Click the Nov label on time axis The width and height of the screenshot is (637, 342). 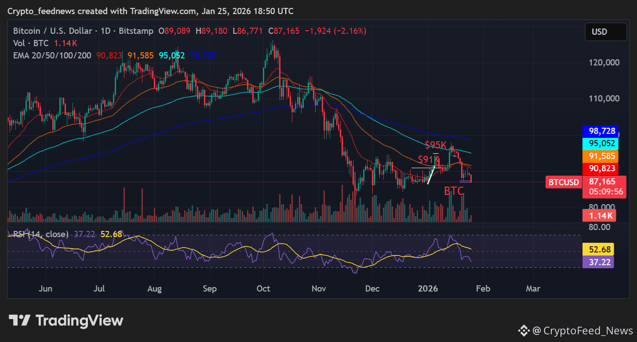coord(318,288)
